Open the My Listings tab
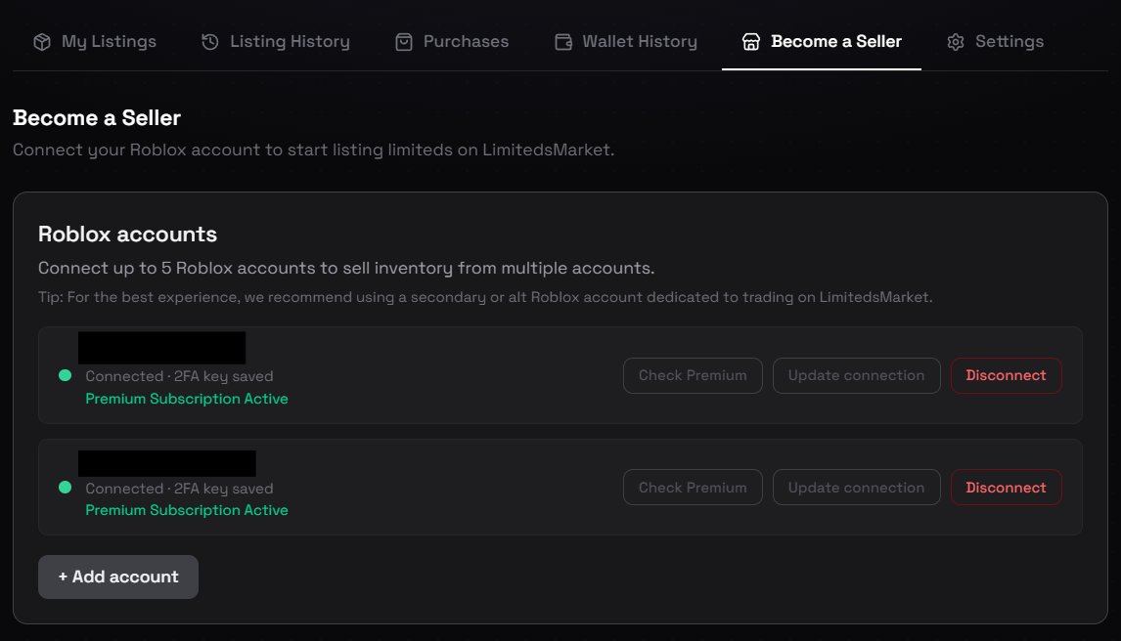 point(95,41)
